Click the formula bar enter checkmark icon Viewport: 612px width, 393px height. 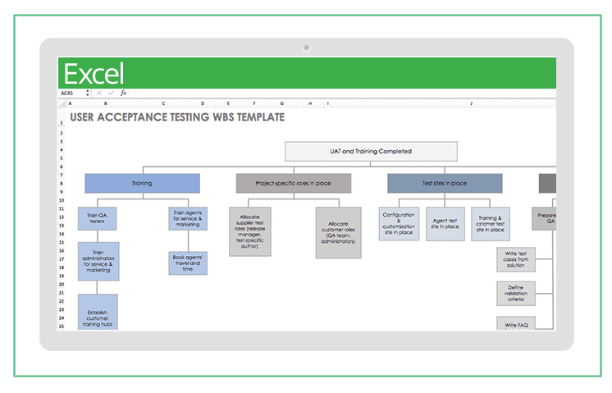(x=111, y=94)
